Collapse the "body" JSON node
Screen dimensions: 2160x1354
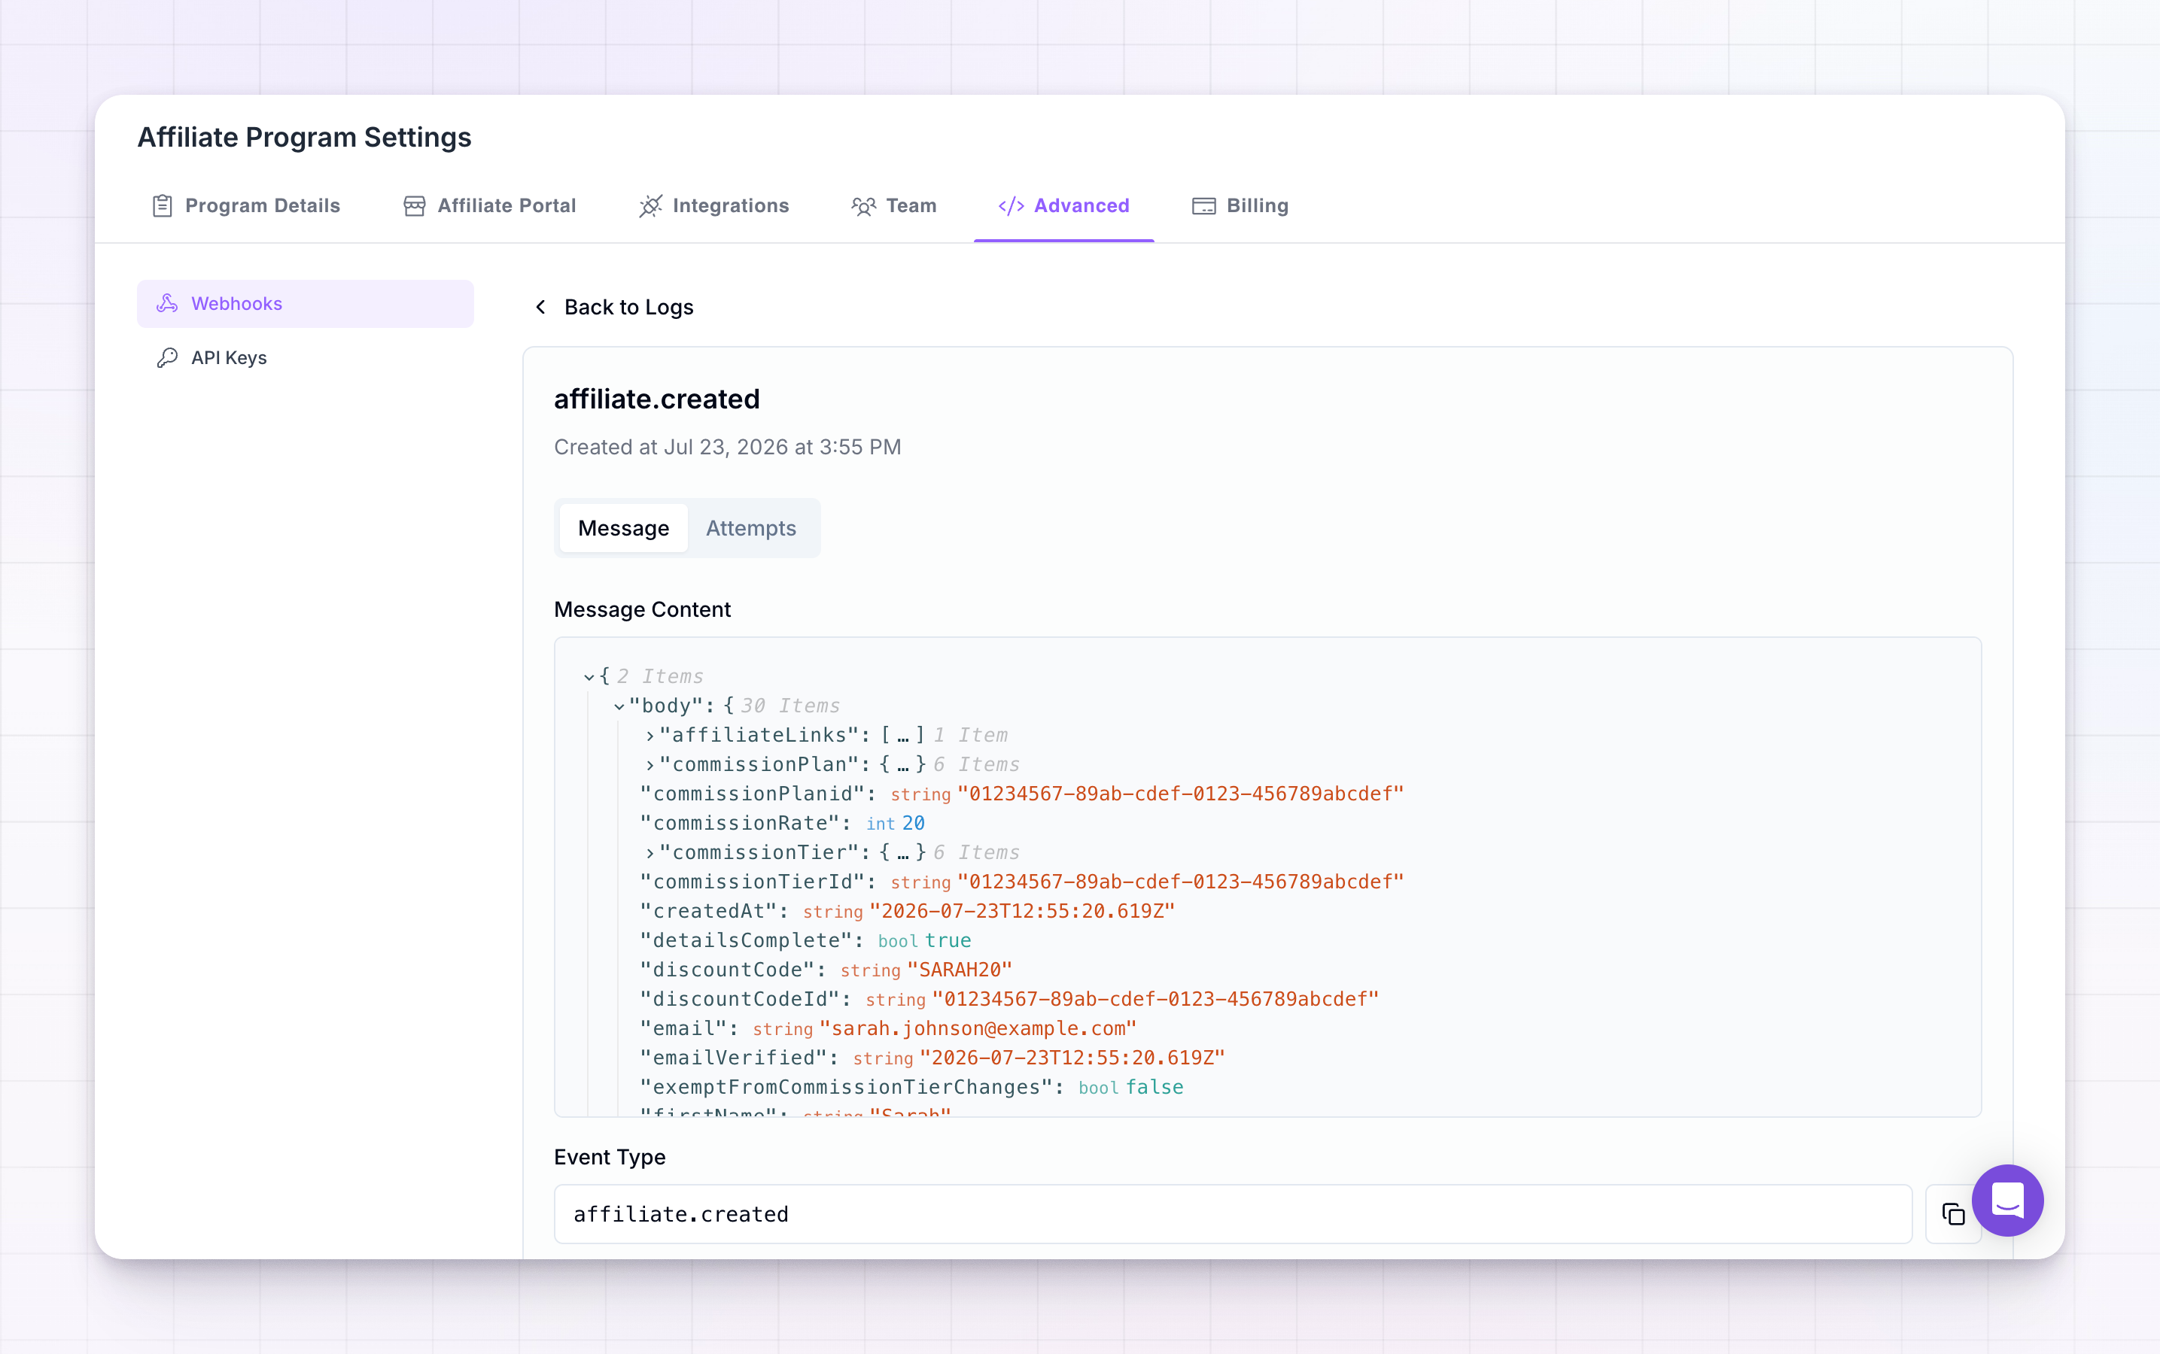619,707
